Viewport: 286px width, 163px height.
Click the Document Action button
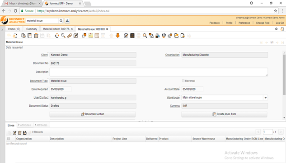pyautogui.click(x=93, y=114)
